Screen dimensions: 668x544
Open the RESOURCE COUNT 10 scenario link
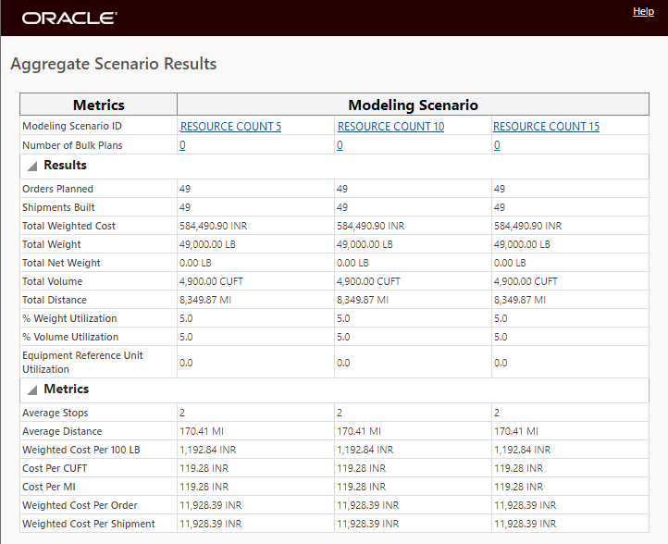coord(390,127)
